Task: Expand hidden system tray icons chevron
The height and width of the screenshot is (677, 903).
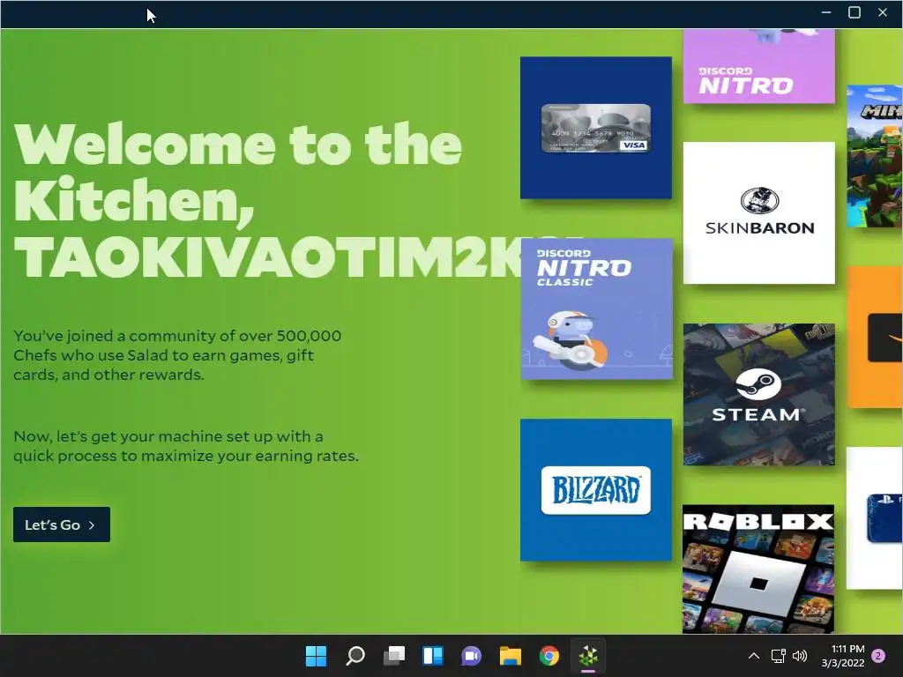Action: pos(753,656)
